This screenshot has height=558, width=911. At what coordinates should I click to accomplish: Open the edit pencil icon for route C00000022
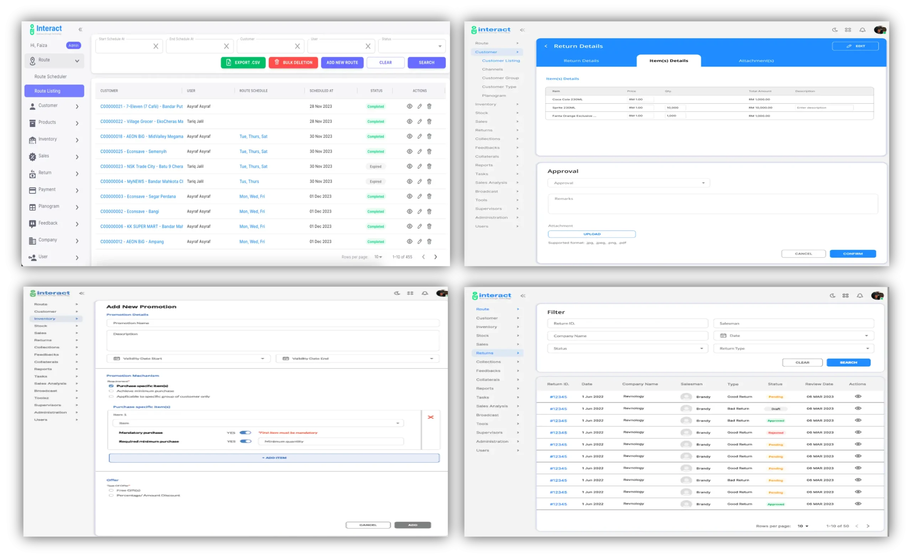coord(419,121)
